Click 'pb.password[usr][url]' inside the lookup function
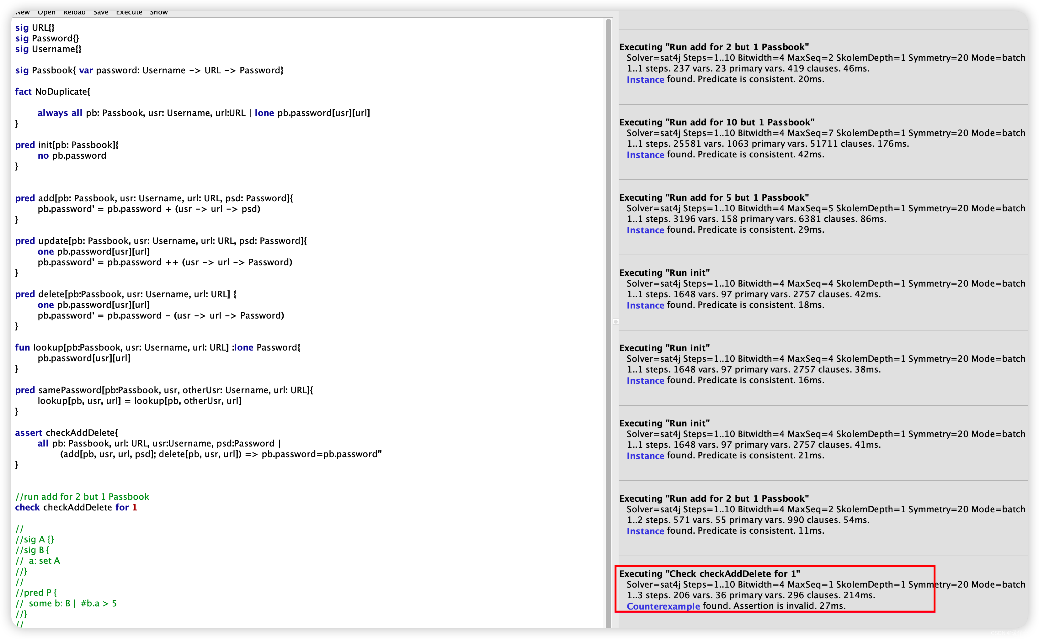The width and height of the screenshot is (1039, 639). point(84,358)
